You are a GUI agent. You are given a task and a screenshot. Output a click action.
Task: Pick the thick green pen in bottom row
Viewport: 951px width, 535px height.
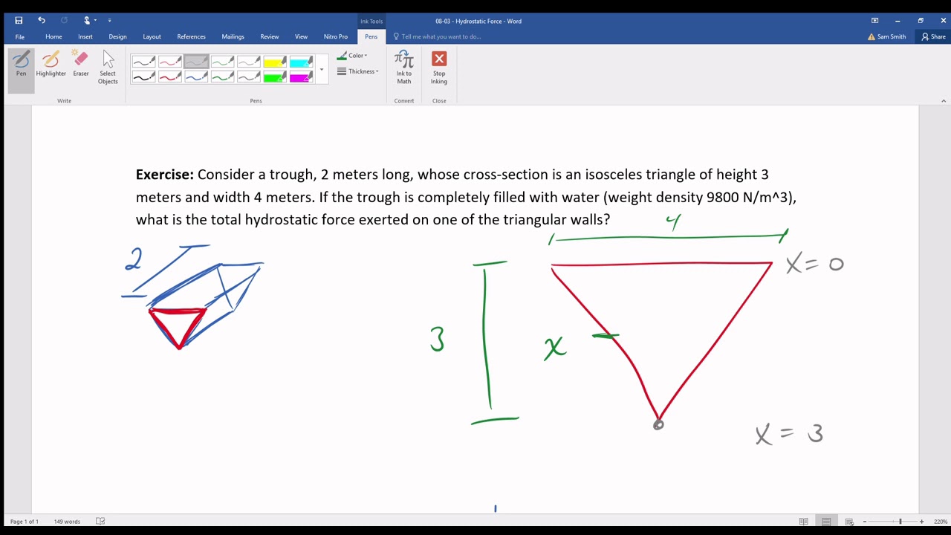222,77
